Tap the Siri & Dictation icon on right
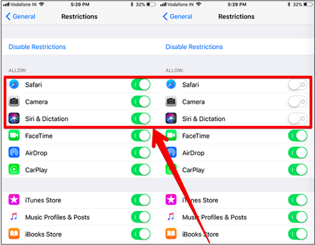Screen dimensions: 315x245 tap(171, 119)
